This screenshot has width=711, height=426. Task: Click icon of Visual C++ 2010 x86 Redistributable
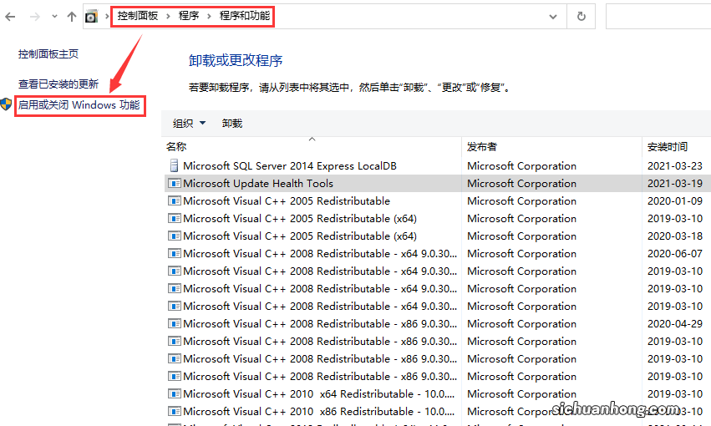coord(174,412)
